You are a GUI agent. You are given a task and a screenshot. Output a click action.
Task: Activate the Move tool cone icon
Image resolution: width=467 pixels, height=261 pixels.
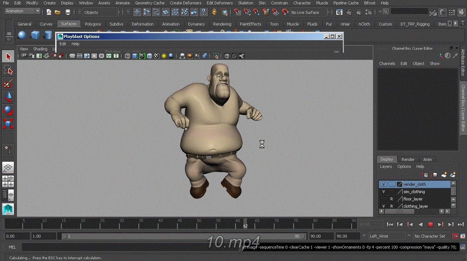coord(8,97)
